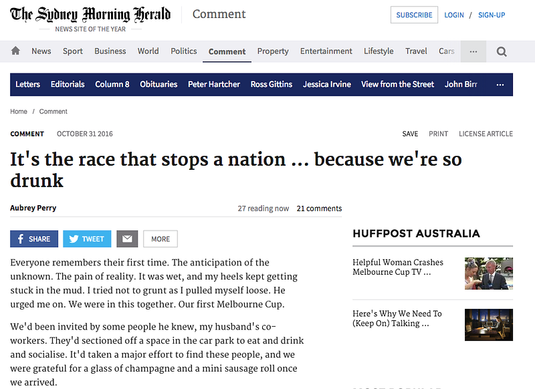Email article via envelope icon
Viewport: 535px width, 389px height.
127,239
